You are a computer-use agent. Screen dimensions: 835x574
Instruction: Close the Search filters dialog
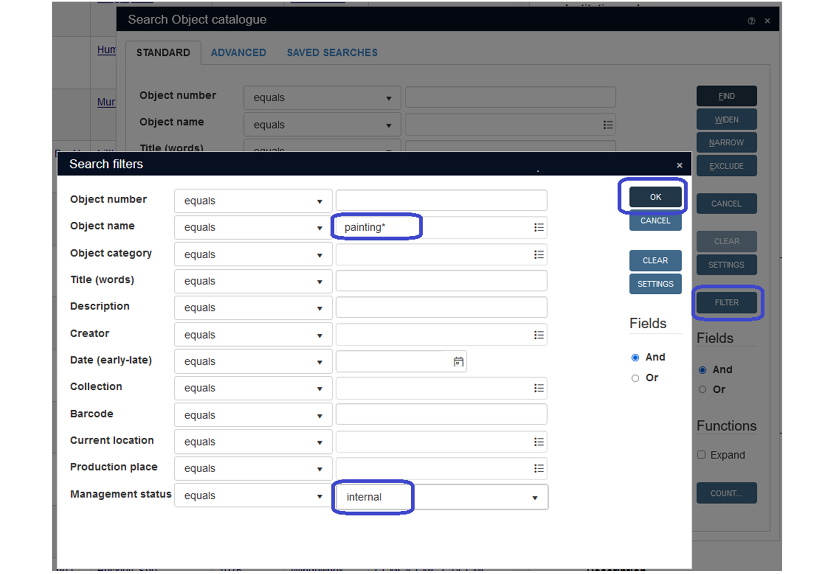click(679, 165)
